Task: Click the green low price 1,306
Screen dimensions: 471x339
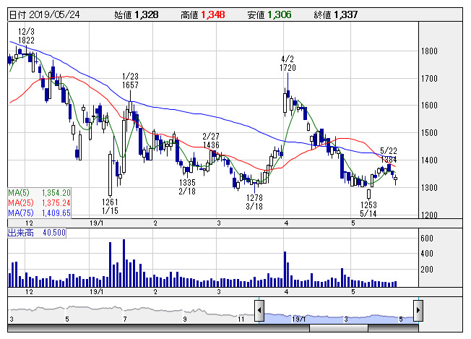Action: point(280,14)
